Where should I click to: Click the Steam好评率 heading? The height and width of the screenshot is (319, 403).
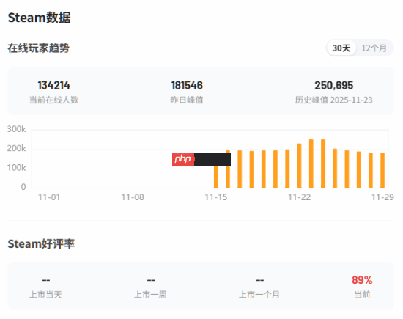click(41, 243)
